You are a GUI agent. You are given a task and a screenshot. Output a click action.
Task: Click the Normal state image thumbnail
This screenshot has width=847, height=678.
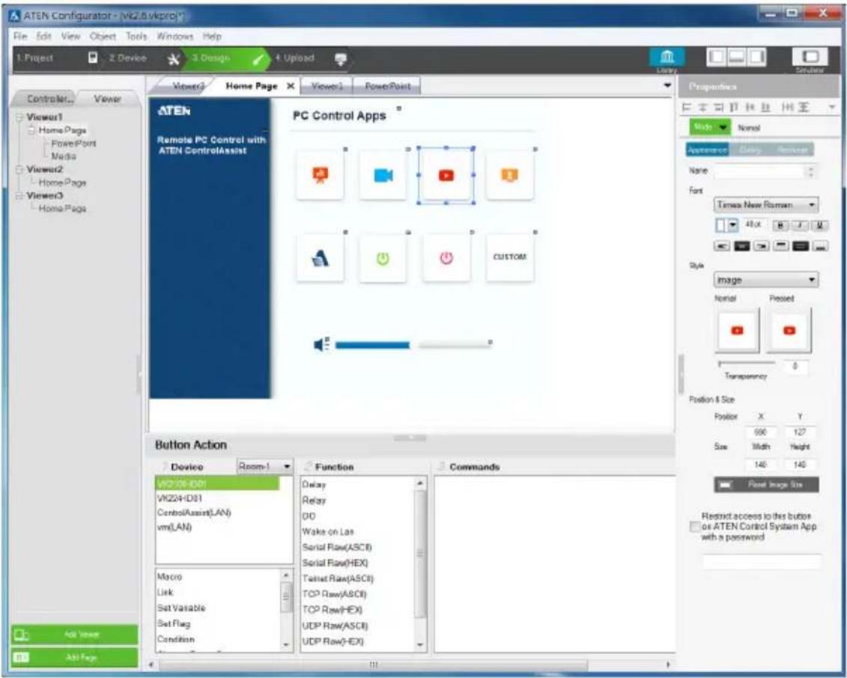tap(737, 330)
